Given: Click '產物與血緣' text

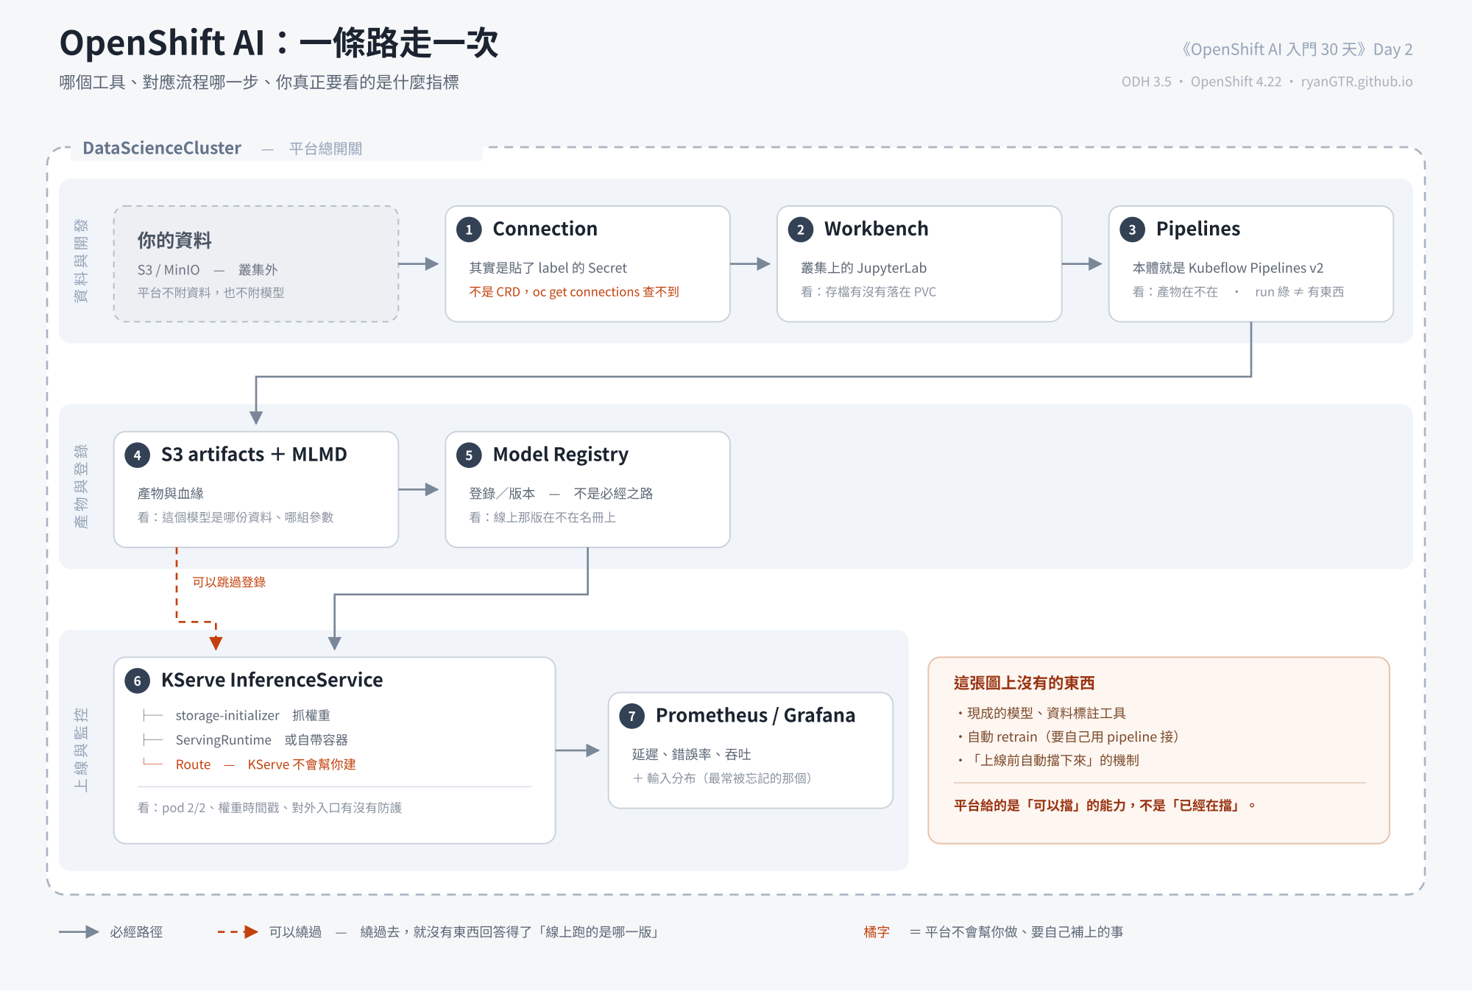Looking at the screenshot, I should [170, 494].
